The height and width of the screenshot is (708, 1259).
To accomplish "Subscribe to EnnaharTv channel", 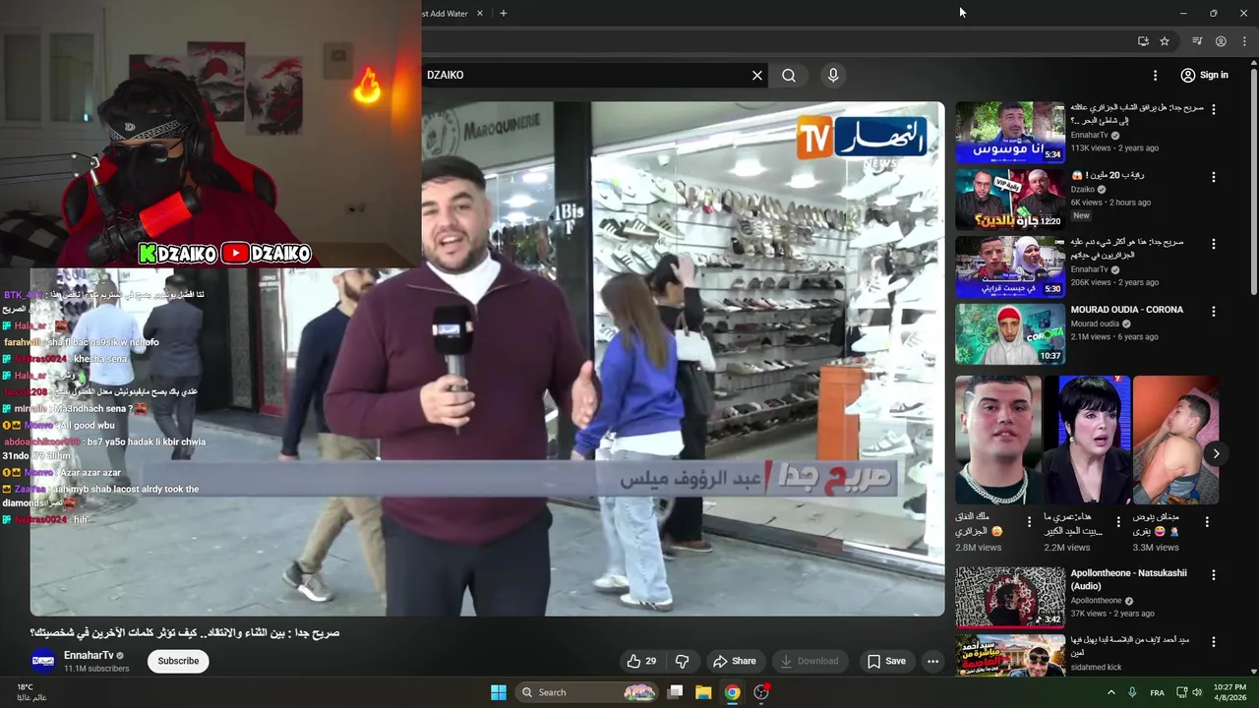I will click(x=178, y=661).
